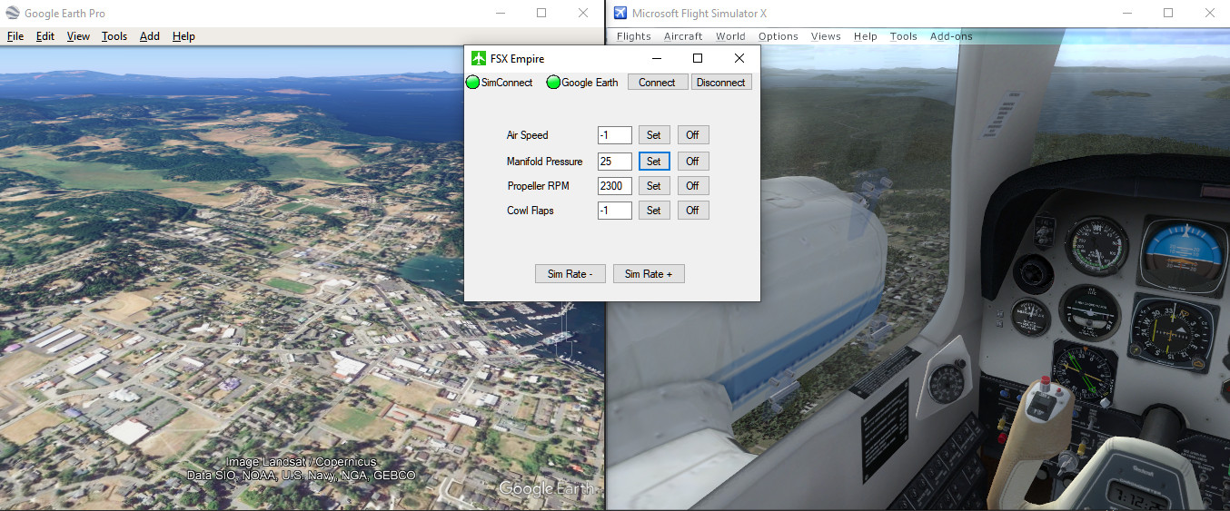Open Tools menu in Flight Simulator X

pyautogui.click(x=904, y=36)
